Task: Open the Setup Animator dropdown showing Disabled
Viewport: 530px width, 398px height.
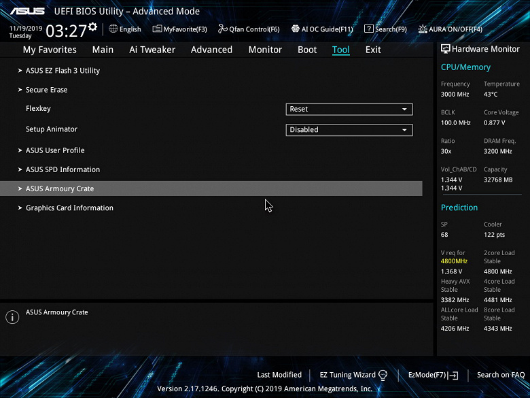Action: point(349,130)
